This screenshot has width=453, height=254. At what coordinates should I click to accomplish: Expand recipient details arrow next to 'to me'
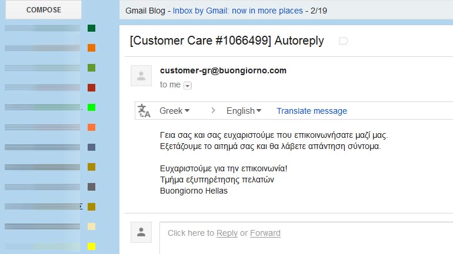[x=188, y=86]
